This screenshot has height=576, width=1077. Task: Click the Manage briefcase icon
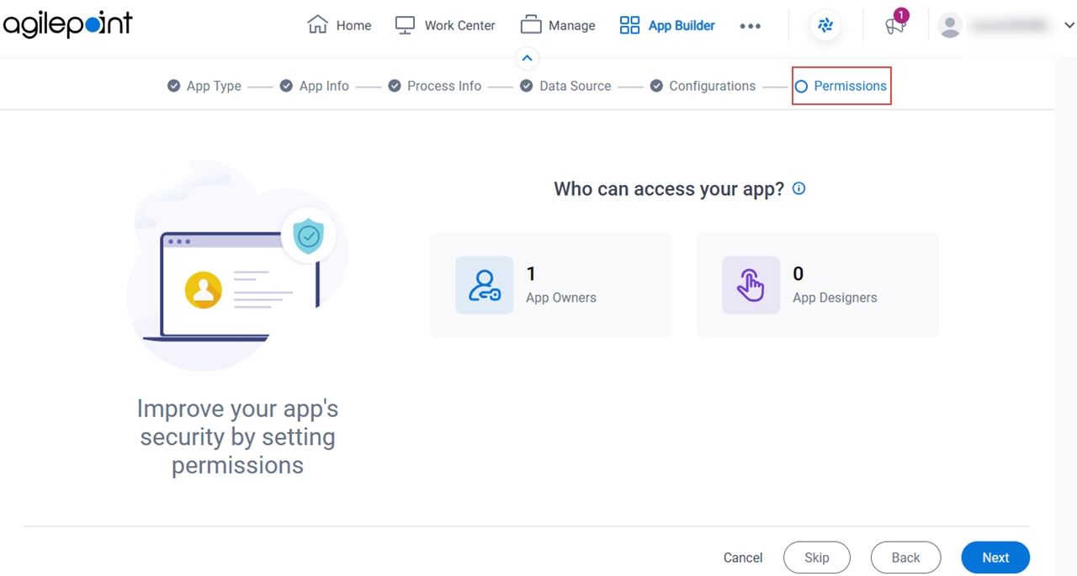[x=530, y=25]
